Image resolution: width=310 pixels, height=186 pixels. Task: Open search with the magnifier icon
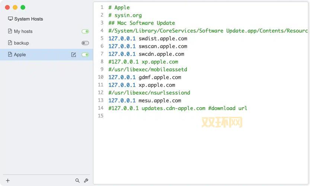click(x=77, y=180)
